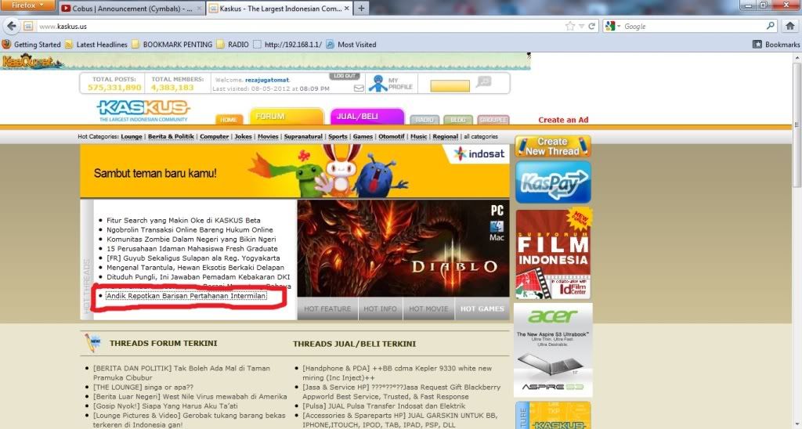Viewport: 802px width, 429px height.
Task: Open the all categories link
Action: click(x=481, y=136)
